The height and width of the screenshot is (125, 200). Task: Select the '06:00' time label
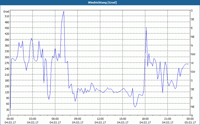tap(55, 119)
